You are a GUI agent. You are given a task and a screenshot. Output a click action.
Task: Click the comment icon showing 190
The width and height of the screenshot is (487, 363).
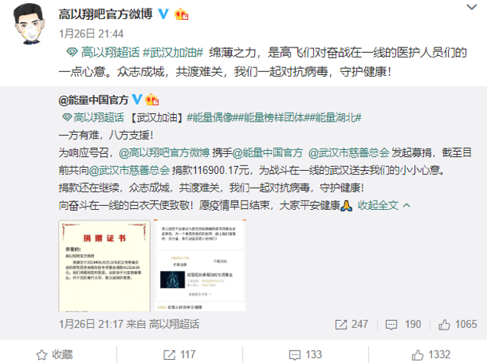point(403,325)
